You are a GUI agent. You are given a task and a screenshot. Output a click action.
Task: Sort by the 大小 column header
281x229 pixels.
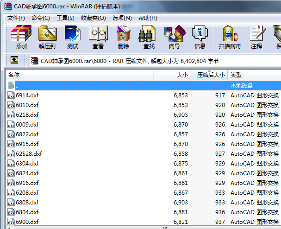click(x=172, y=75)
